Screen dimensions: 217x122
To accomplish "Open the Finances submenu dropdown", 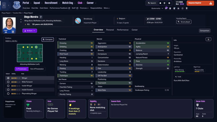I will click(84, 8).
